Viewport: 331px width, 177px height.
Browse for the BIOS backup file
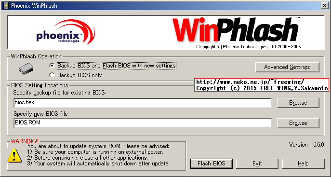[x=298, y=103]
